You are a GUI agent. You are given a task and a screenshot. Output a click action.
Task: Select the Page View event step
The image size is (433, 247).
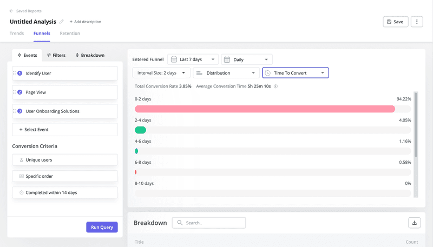(65, 92)
